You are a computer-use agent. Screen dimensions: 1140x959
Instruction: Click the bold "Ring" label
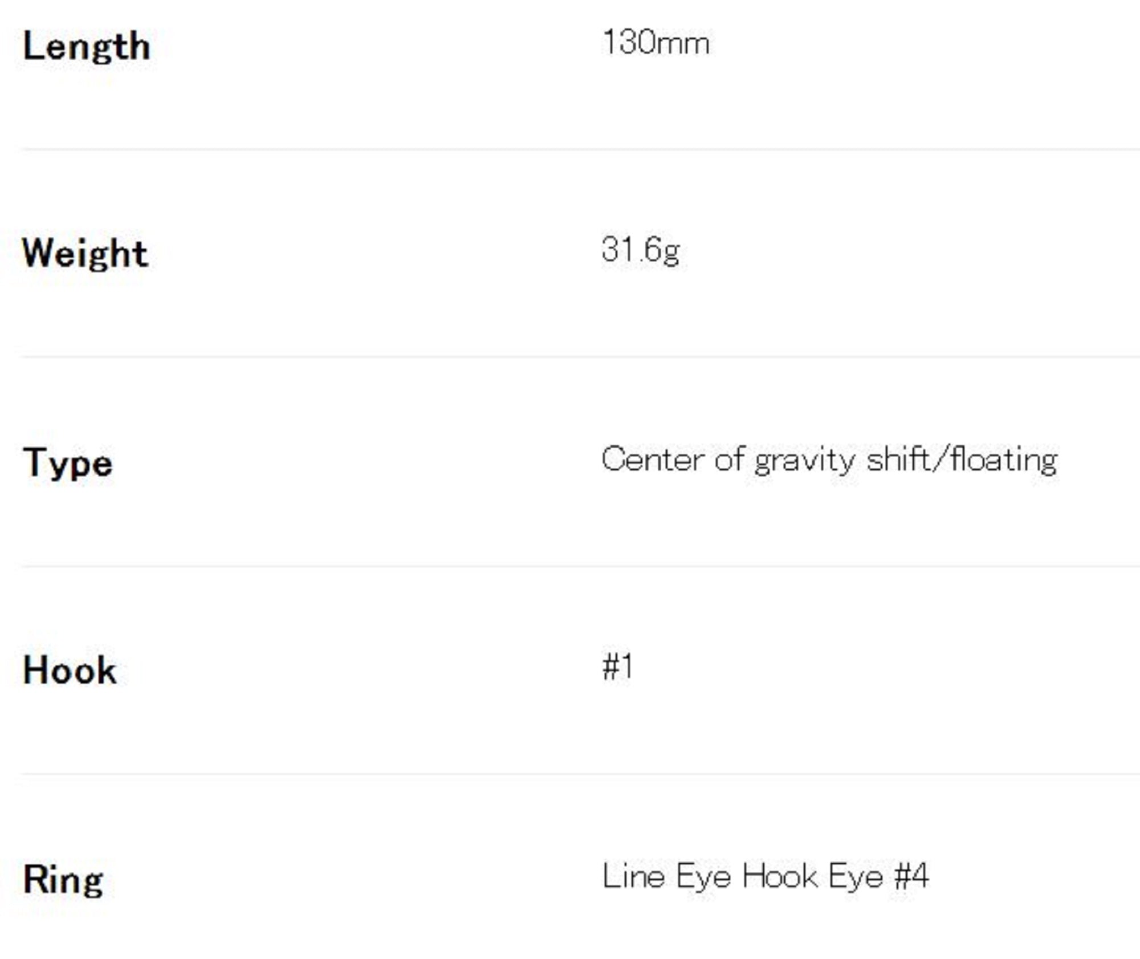click(63, 879)
